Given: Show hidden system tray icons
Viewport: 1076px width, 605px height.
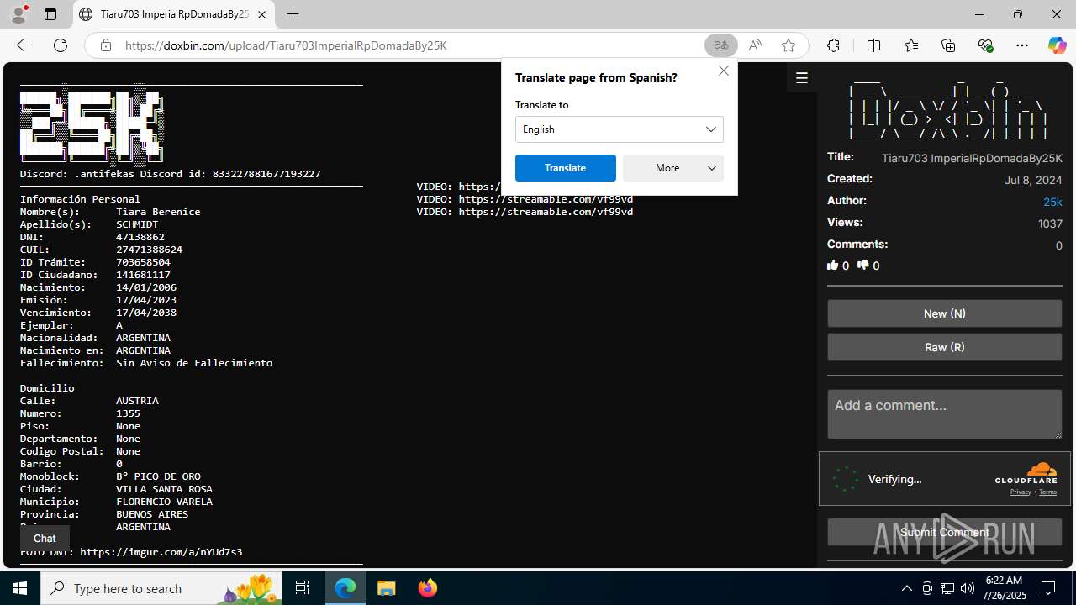Looking at the screenshot, I should 906,588.
